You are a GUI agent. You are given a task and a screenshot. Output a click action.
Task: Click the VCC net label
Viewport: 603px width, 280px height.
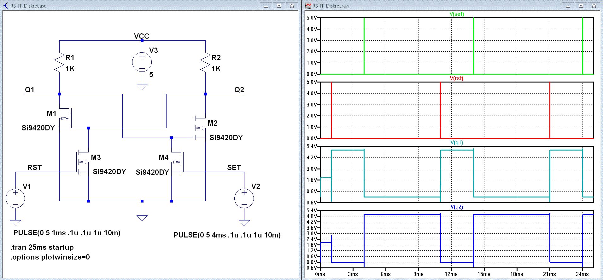(142, 36)
